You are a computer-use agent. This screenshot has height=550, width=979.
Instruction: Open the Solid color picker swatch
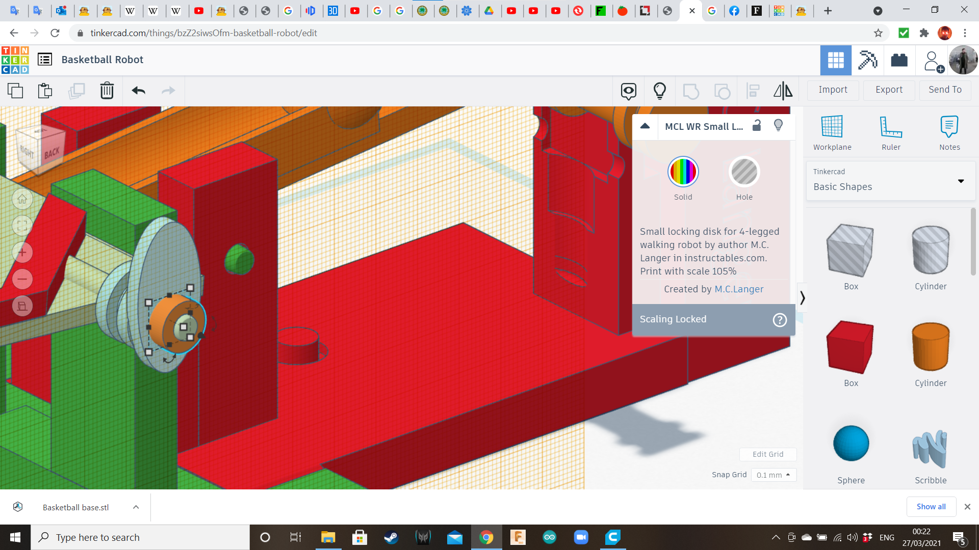(x=683, y=172)
